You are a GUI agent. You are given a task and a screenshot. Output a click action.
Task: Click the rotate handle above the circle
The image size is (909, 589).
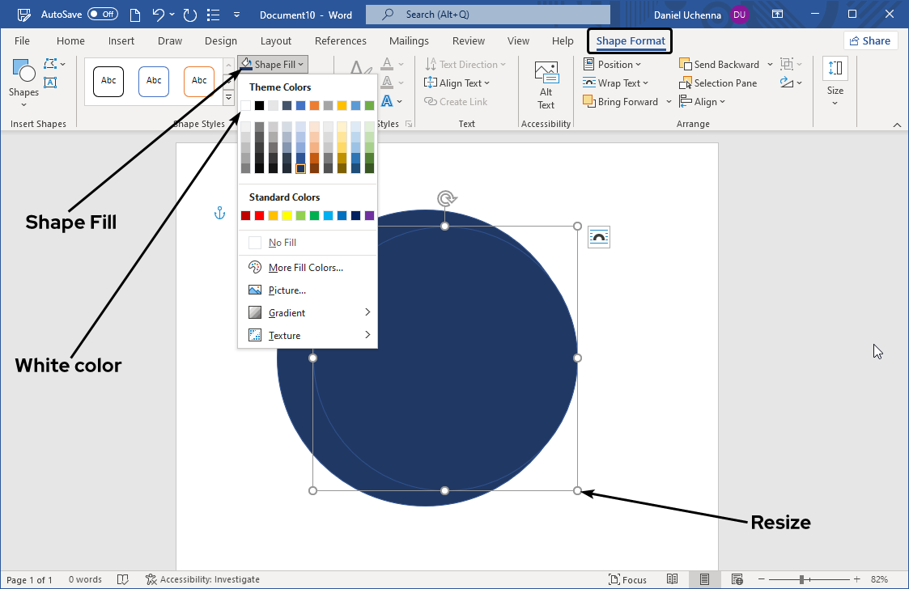point(444,198)
